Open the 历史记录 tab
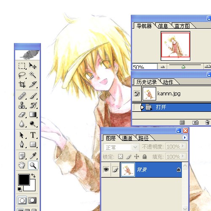This screenshot has height=211, width=211. [x=146, y=82]
